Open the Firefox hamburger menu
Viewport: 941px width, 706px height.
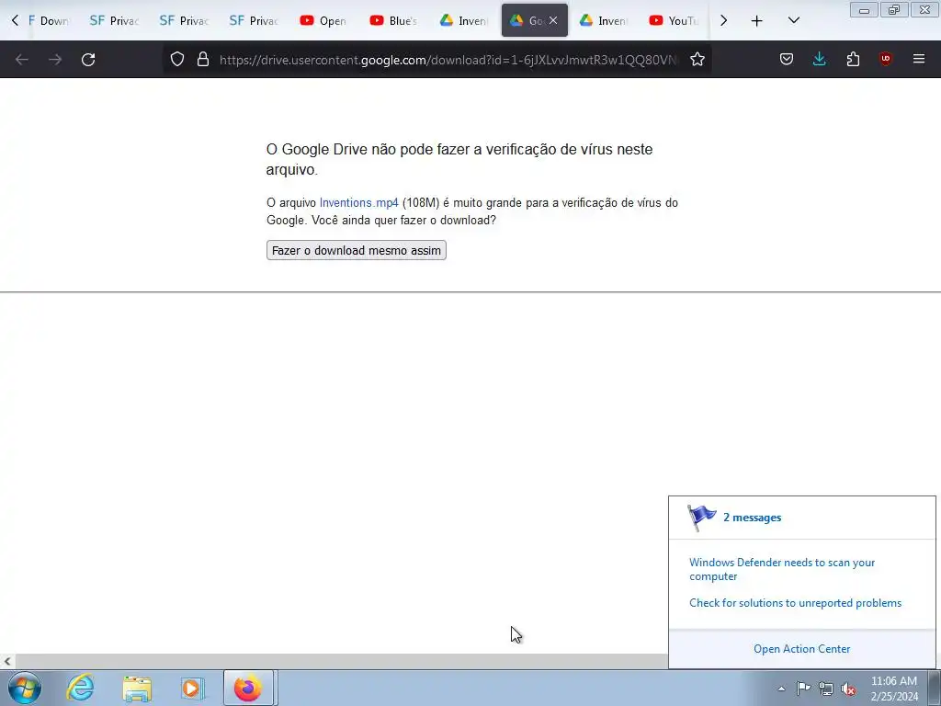919,59
